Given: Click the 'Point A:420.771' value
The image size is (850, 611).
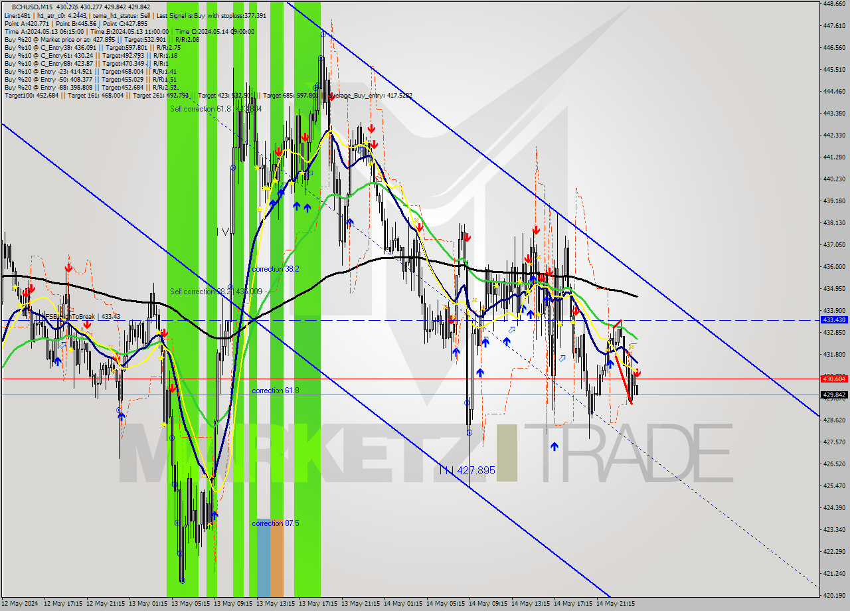Looking at the screenshot, I should [25, 23].
